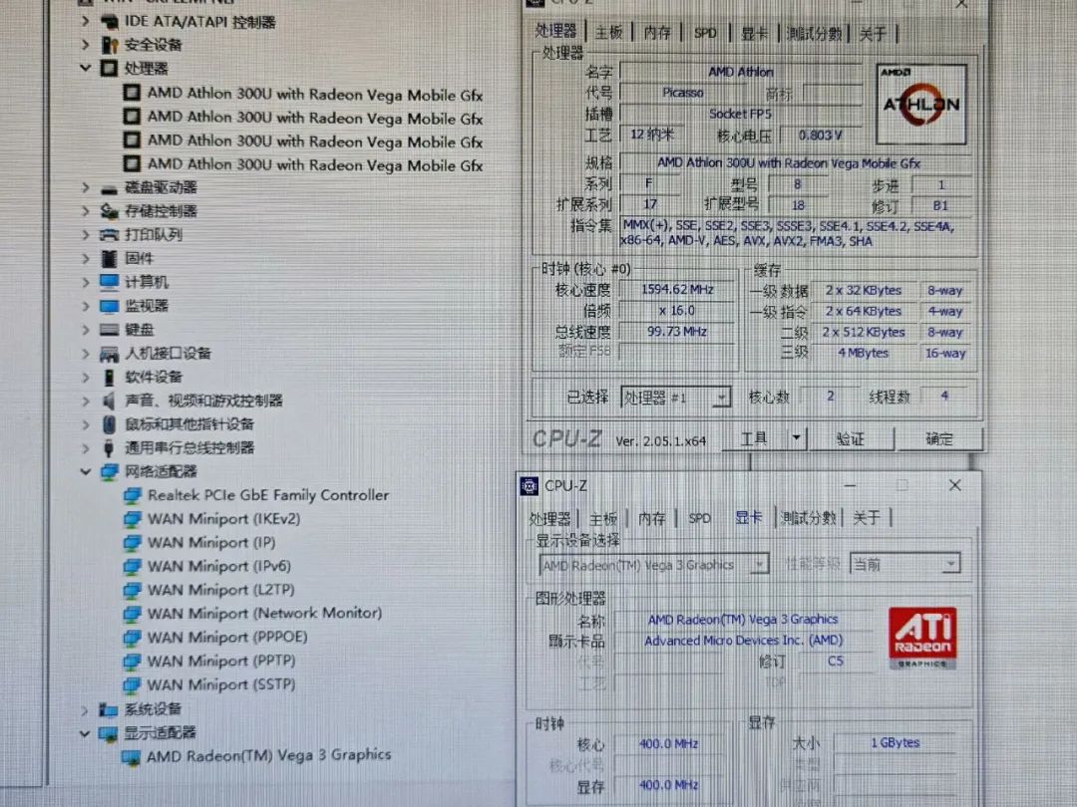This screenshot has width=1077, height=807.
Task: Click the AMD Athlon logo in CPU-Z
Action: click(x=921, y=105)
